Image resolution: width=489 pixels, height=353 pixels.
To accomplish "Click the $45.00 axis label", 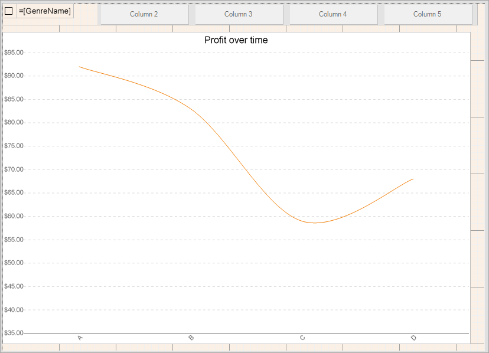I will [14, 286].
